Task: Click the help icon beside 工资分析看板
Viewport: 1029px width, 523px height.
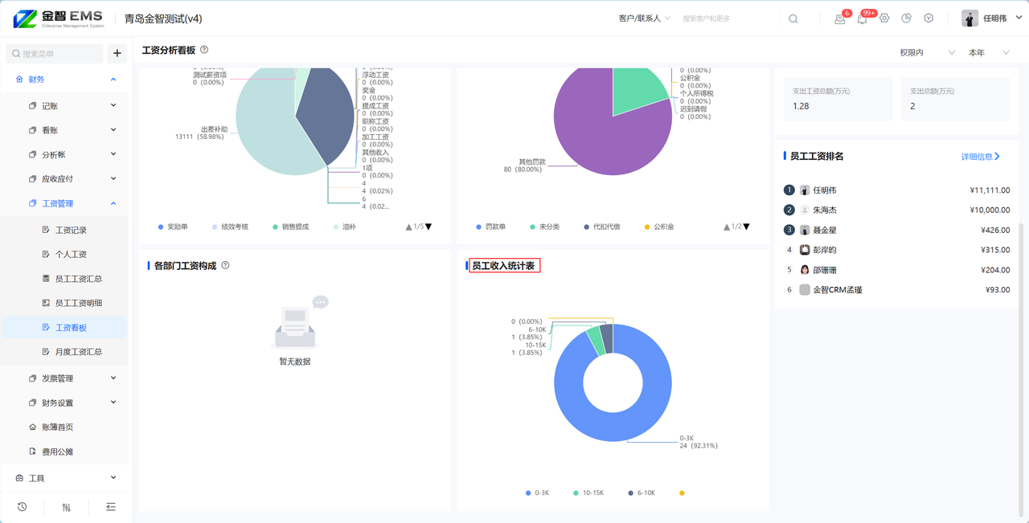Action: pos(204,50)
